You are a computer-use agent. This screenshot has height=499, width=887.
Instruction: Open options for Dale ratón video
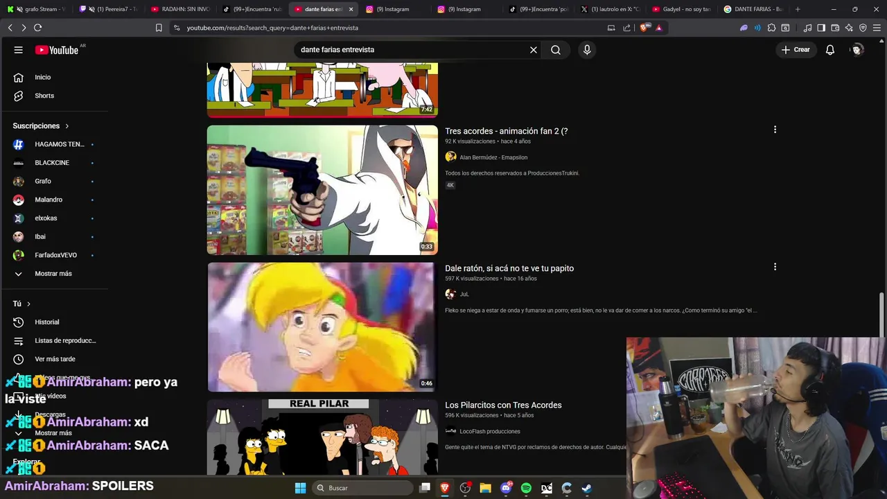(x=775, y=267)
